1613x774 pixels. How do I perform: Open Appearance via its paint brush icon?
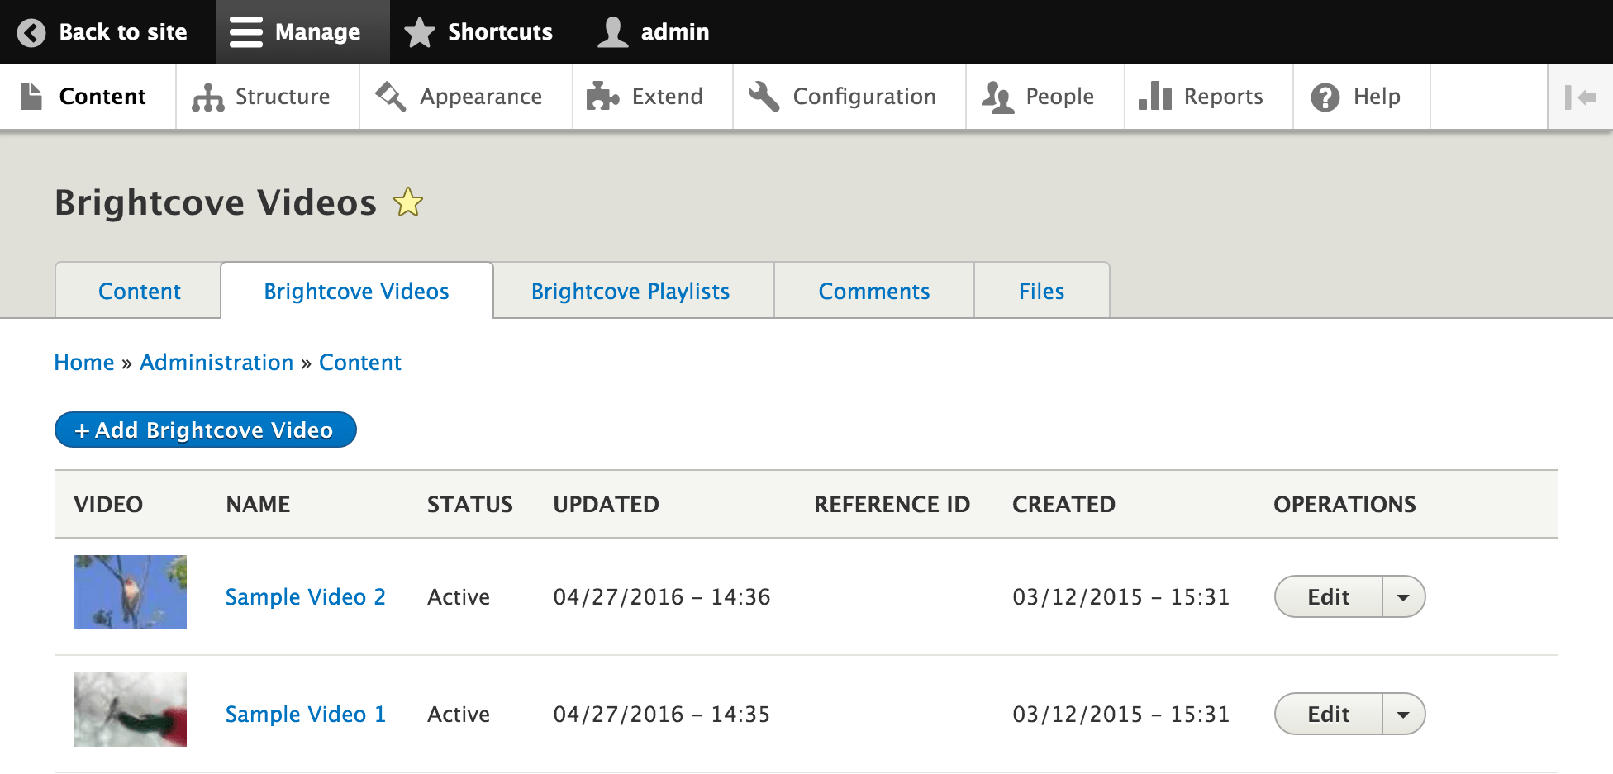point(389,97)
